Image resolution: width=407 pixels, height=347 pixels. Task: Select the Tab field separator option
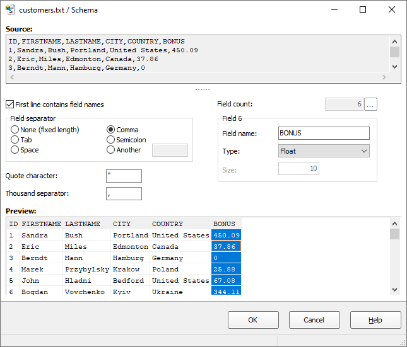15,140
